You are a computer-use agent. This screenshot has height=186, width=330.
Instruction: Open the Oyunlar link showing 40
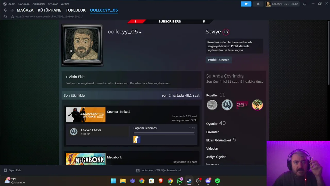click(216, 123)
